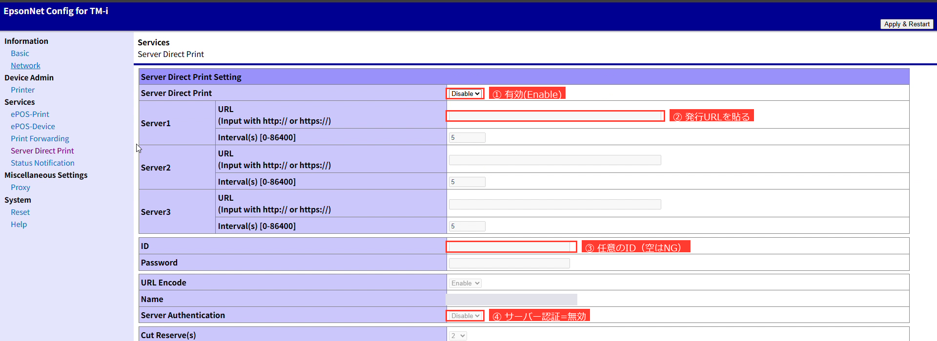Select Server Direct Print in sidebar

[42, 151]
